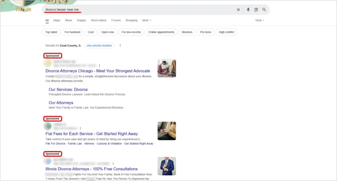
Task: Open Illinois Divorce Attorneys ad headline
Action: pyautogui.click(x=91, y=169)
